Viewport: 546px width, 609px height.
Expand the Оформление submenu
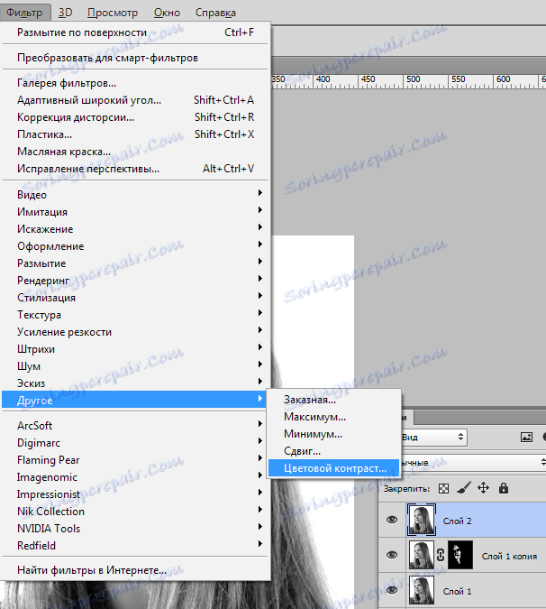coord(134,245)
